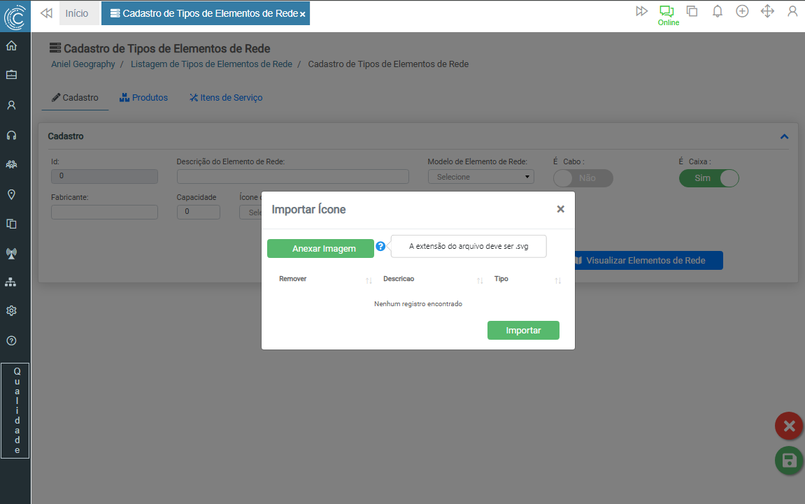Image resolution: width=805 pixels, height=504 pixels.
Task: Click the map pin location sidebar icon
Action: (x=11, y=194)
